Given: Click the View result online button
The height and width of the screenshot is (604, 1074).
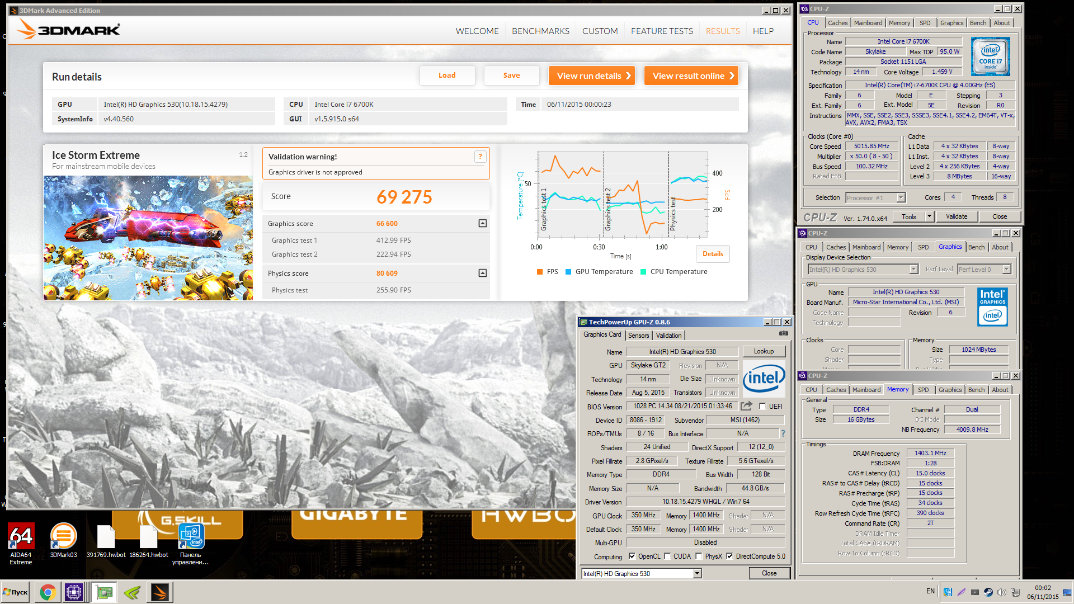Looking at the screenshot, I should (691, 75).
